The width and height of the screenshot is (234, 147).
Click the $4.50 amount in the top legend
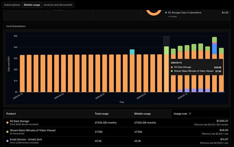pyautogui.click(x=225, y=13)
